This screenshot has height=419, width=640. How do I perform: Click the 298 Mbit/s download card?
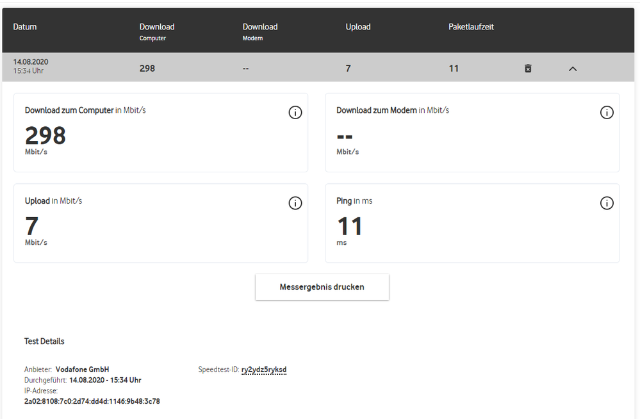160,133
